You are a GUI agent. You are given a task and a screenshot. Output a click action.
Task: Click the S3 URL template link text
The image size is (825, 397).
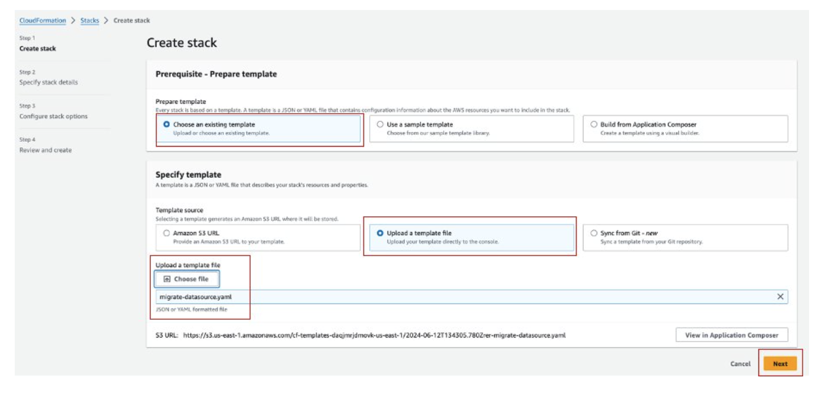coord(374,335)
